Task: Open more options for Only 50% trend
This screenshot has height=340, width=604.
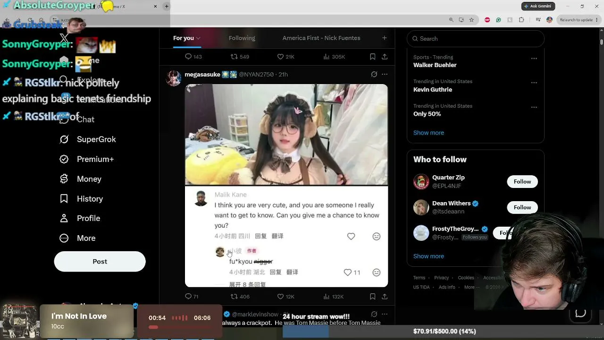Action: click(x=534, y=107)
